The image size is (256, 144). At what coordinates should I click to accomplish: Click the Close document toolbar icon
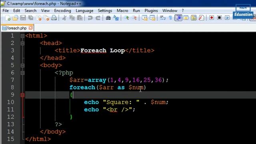click(39, 18)
